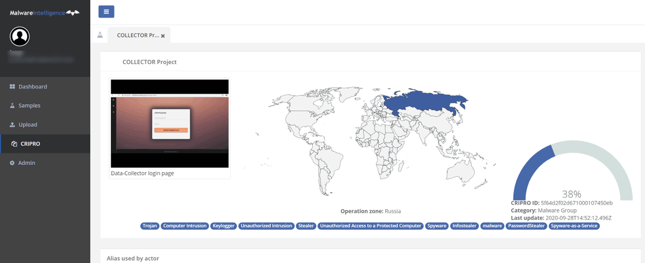Close the COLLECTOR Pr... tab
This screenshot has width=645, height=263.
163,36
